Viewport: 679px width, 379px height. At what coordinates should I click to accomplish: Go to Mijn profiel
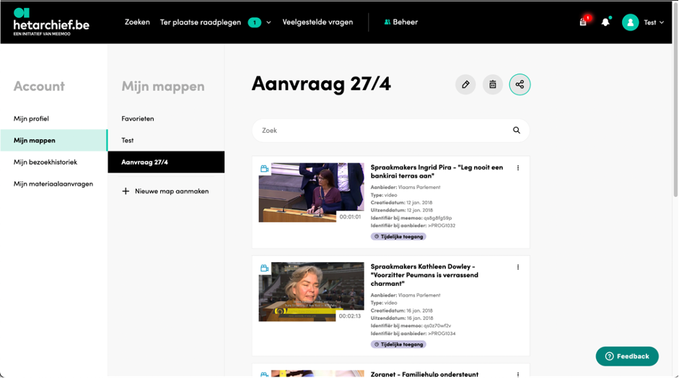pyautogui.click(x=31, y=118)
